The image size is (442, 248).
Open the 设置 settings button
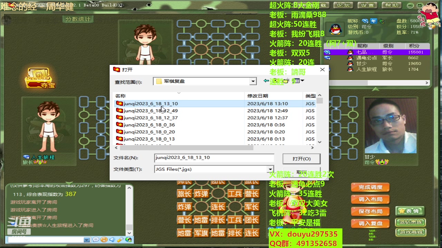tap(367, 5)
